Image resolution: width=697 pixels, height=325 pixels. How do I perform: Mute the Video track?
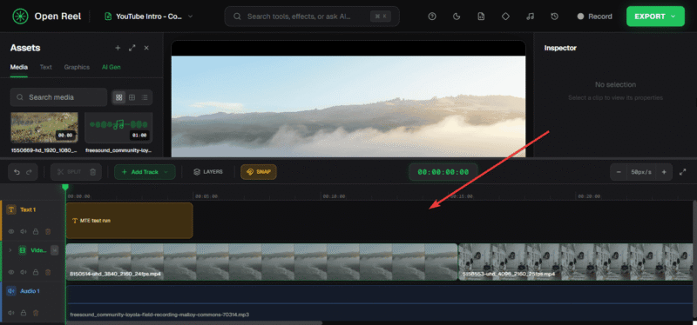(x=24, y=272)
